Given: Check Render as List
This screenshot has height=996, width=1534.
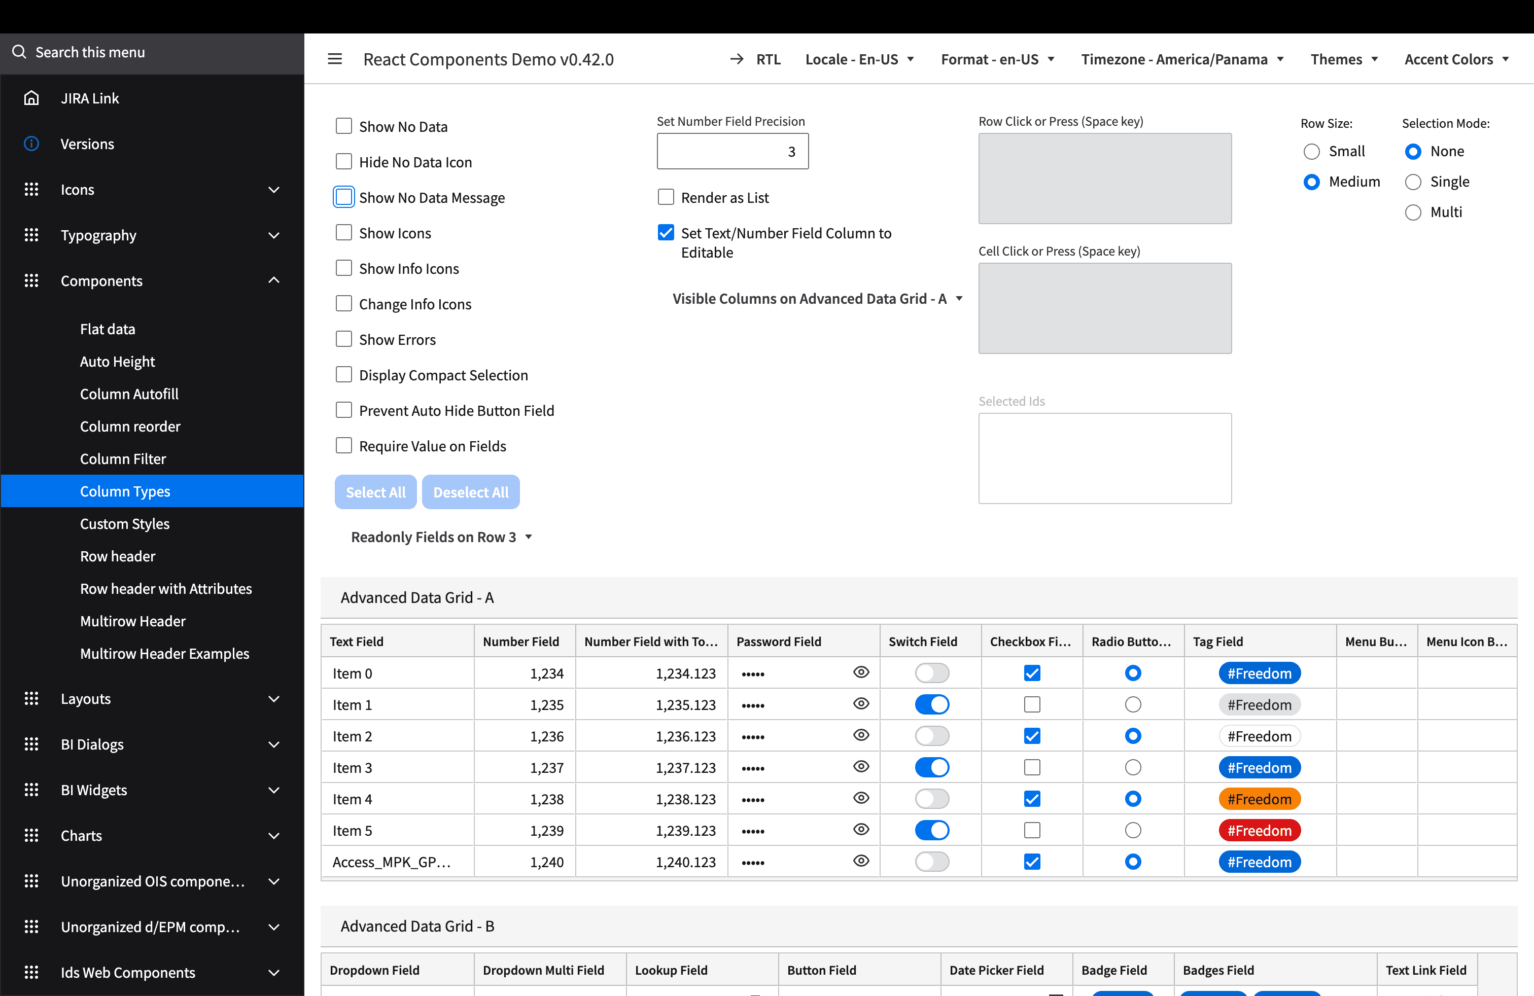Looking at the screenshot, I should click(x=666, y=196).
